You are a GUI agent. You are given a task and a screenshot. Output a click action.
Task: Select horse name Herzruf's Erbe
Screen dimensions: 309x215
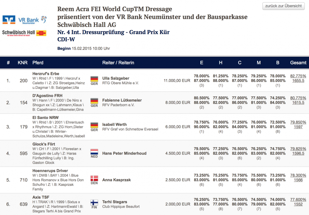tap(46, 74)
